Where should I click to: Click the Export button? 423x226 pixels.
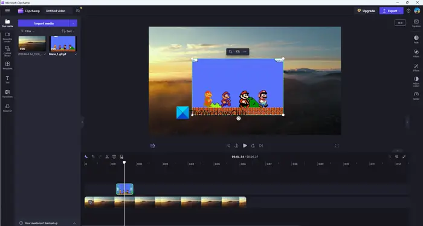tap(391, 11)
